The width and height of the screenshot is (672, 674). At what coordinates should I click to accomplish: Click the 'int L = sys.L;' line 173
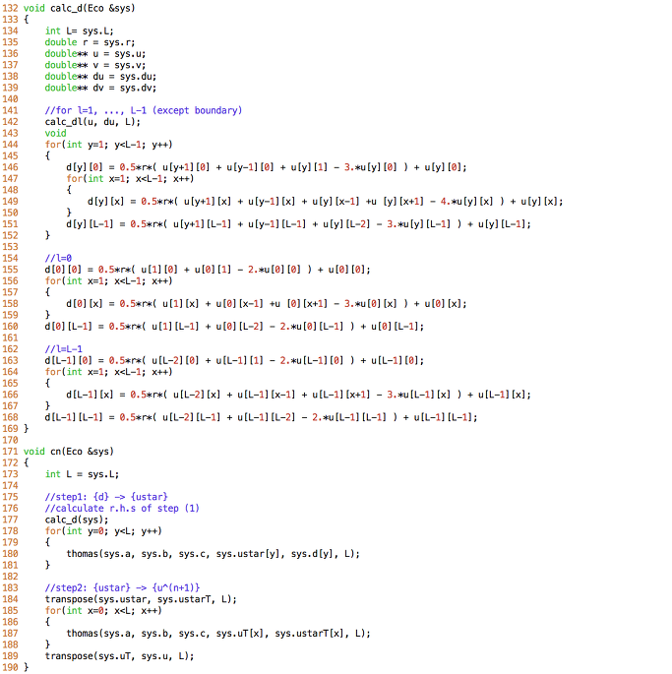[x=82, y=474]
